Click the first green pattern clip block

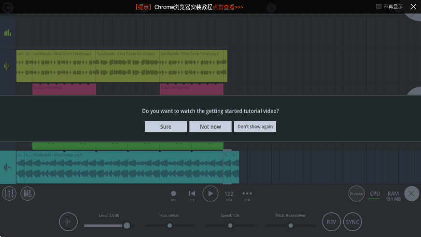(x=48, y=146)
